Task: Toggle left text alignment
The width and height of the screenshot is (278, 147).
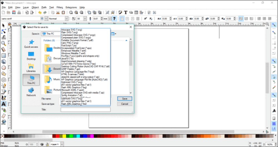Action: click(122, 19)
